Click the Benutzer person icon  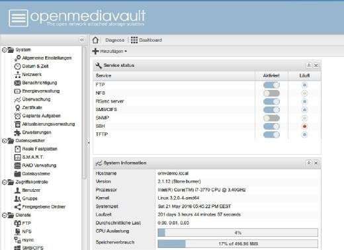pos(17,190)
